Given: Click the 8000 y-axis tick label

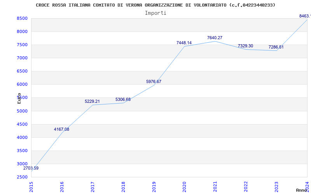Looking at the screenshot, I should (22, 32).
